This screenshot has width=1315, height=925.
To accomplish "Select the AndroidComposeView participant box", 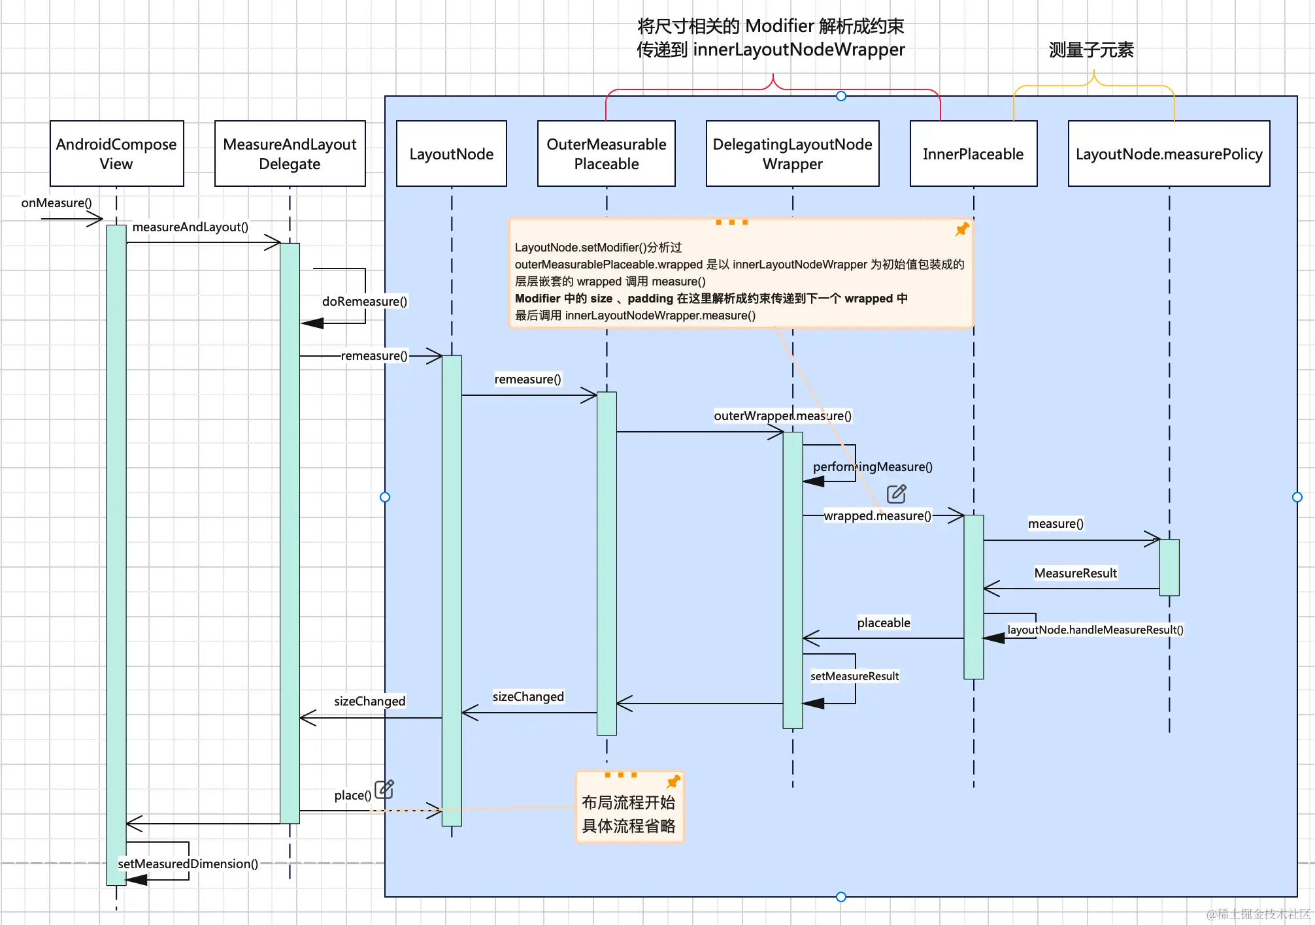I will pos(116,154).
